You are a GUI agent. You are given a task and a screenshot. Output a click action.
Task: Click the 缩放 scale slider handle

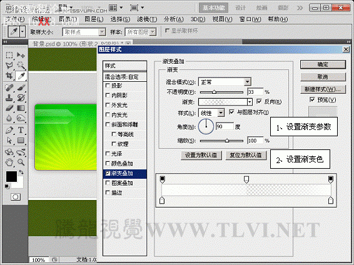click(x=226, y=141)
